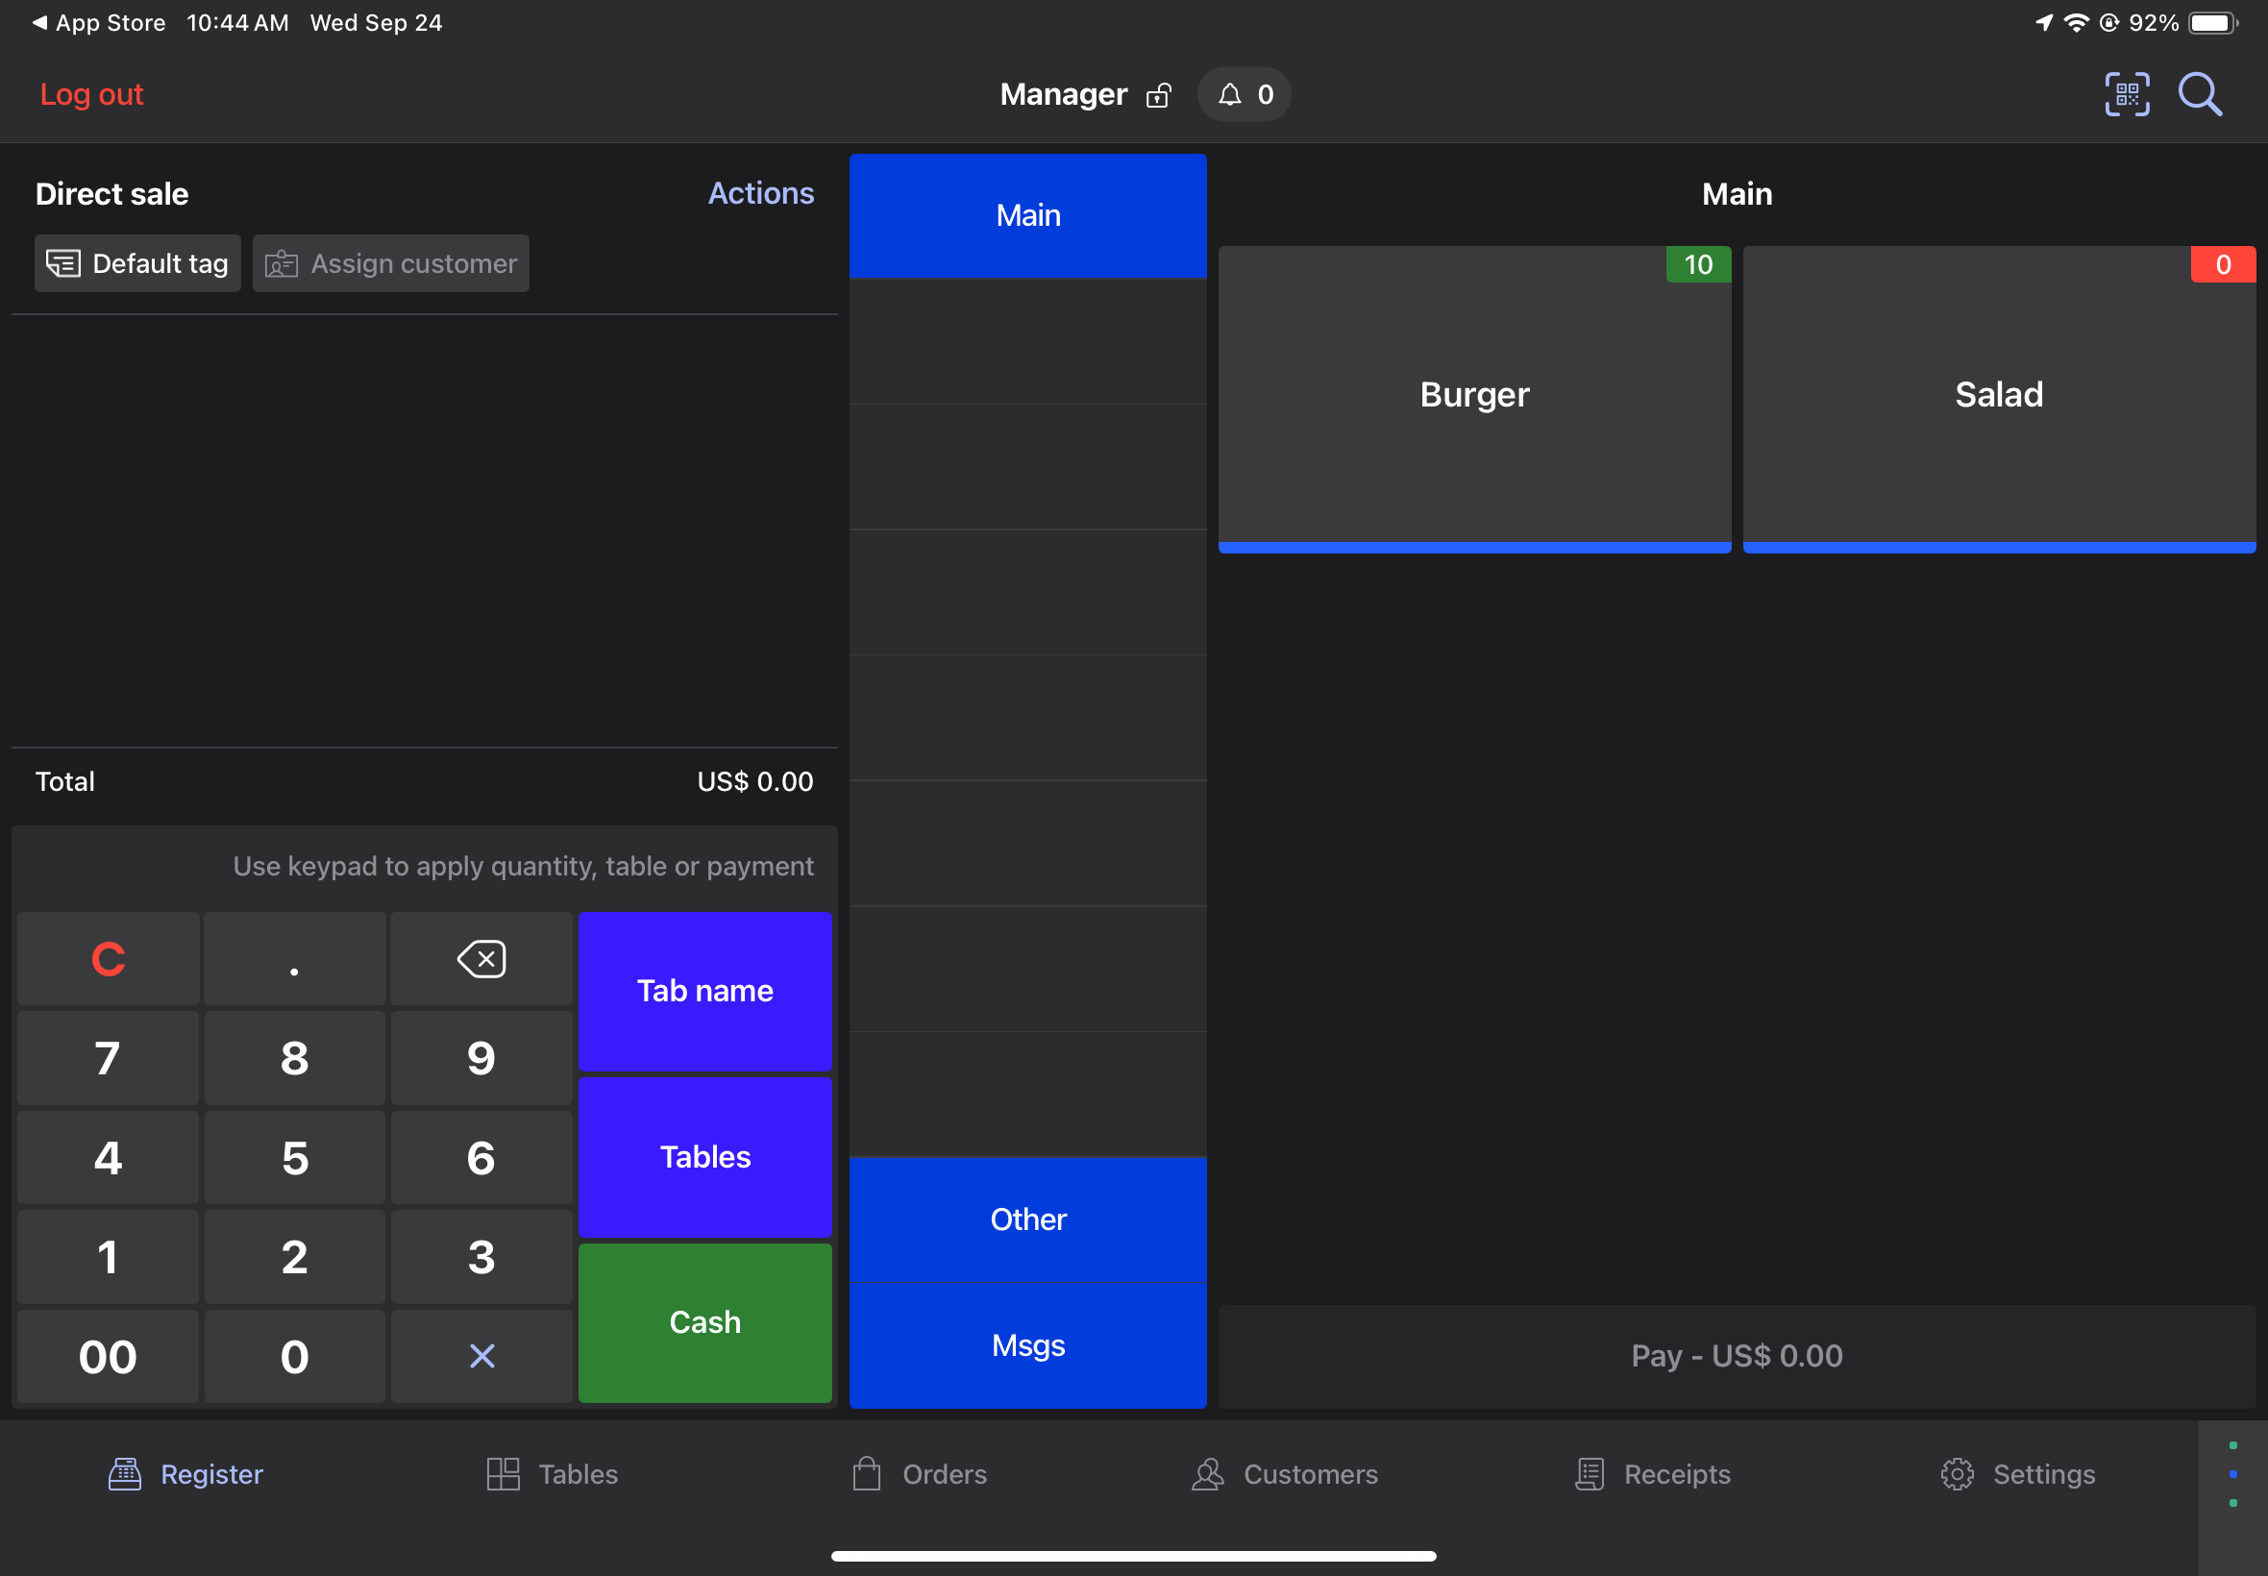The height and width of the screenshot is (1576, 2268).
Task: Open the Actions menu
Action: 760,193
